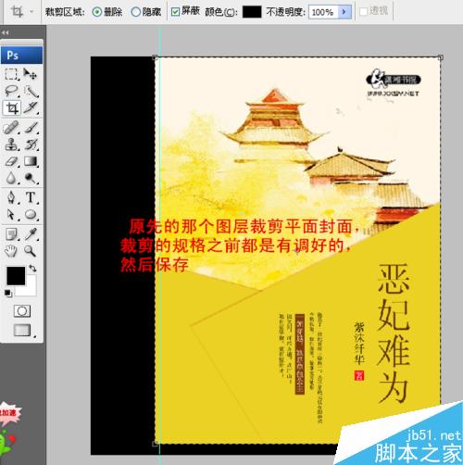The height and width of the screenshot is (465, 463).
Task: Select the Magic Wand tool
Action: click(31, 91)
